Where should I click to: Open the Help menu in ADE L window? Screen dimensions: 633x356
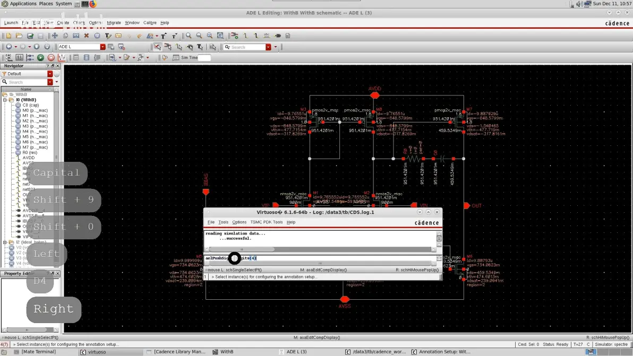[165, 23]
